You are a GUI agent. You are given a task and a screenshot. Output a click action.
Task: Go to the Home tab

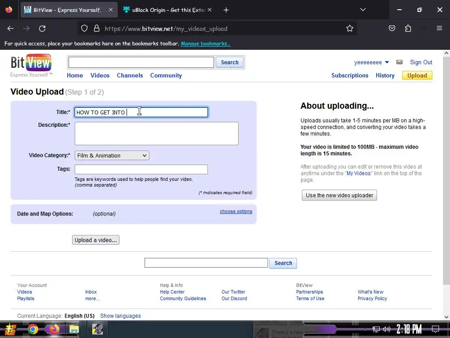pyautogui.click(x=75, y=76)
